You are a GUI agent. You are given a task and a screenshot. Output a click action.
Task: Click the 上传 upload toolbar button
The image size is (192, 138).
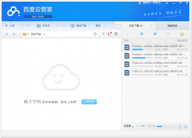(10, 26)
